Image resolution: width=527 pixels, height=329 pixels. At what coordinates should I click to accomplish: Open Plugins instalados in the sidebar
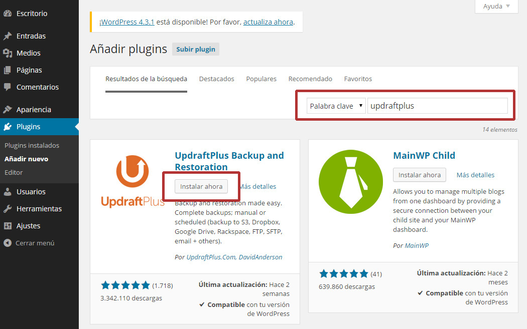click(32, 146)
